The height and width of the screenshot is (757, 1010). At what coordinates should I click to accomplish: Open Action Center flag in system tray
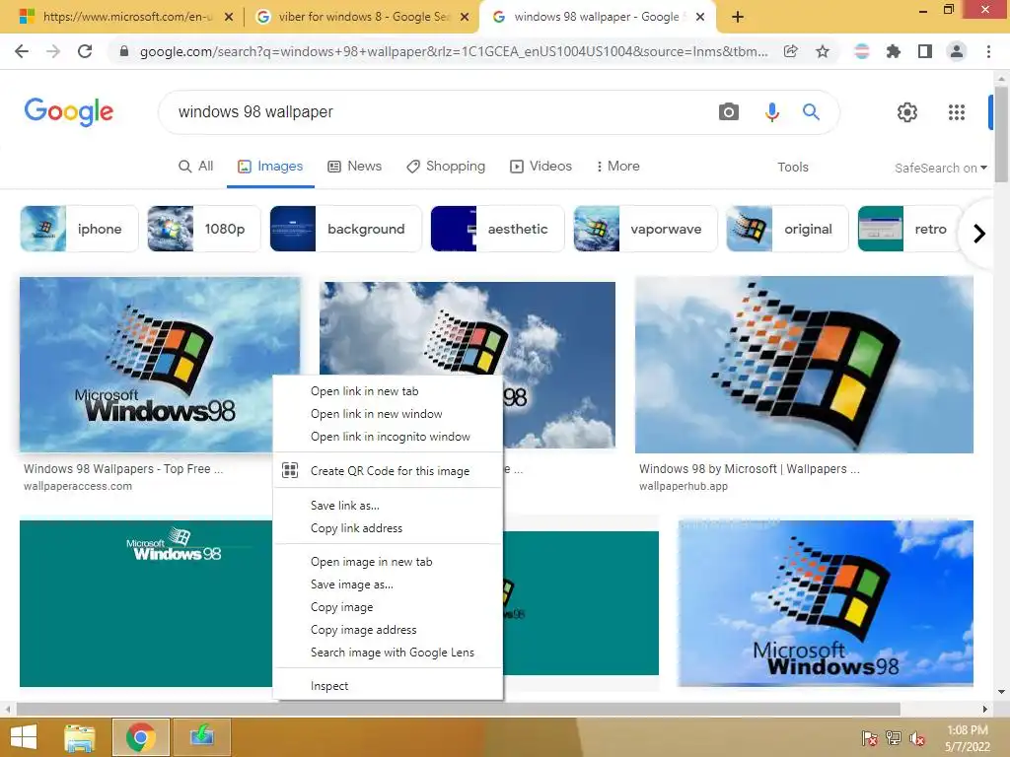869,738
